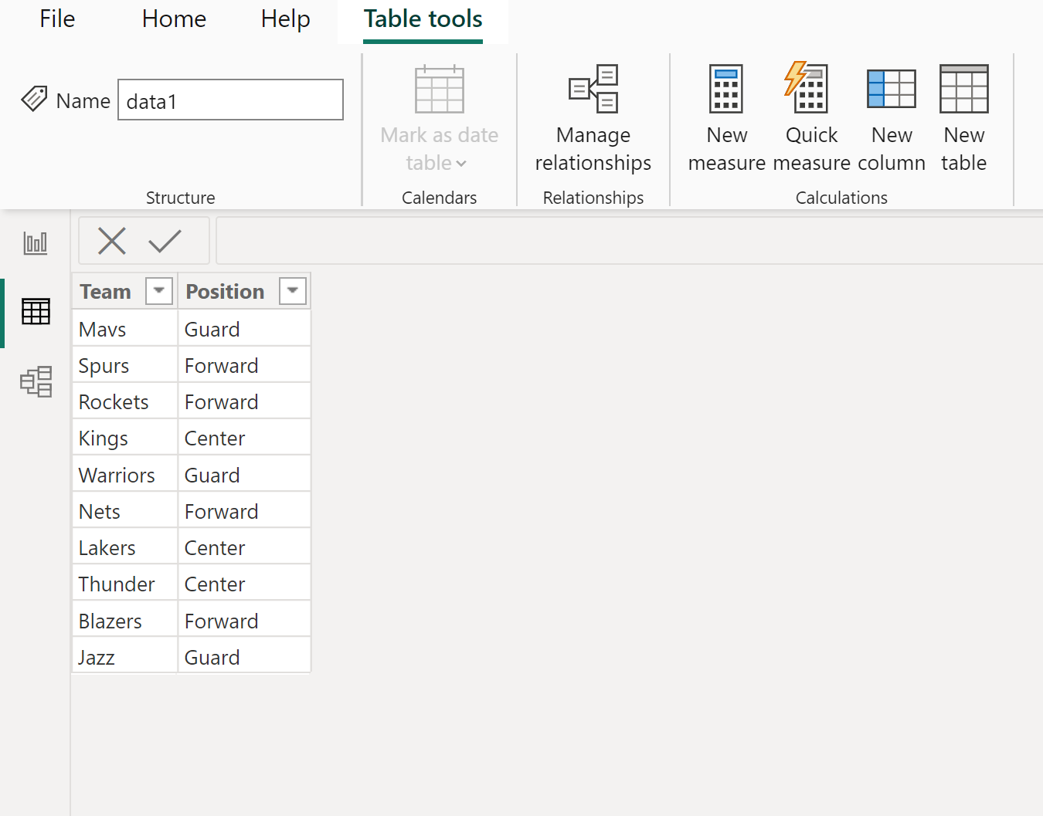Viewport: 1043px width, 816px height.
Task: Switch to Data table view icon
Action: [x=36, y=312]
